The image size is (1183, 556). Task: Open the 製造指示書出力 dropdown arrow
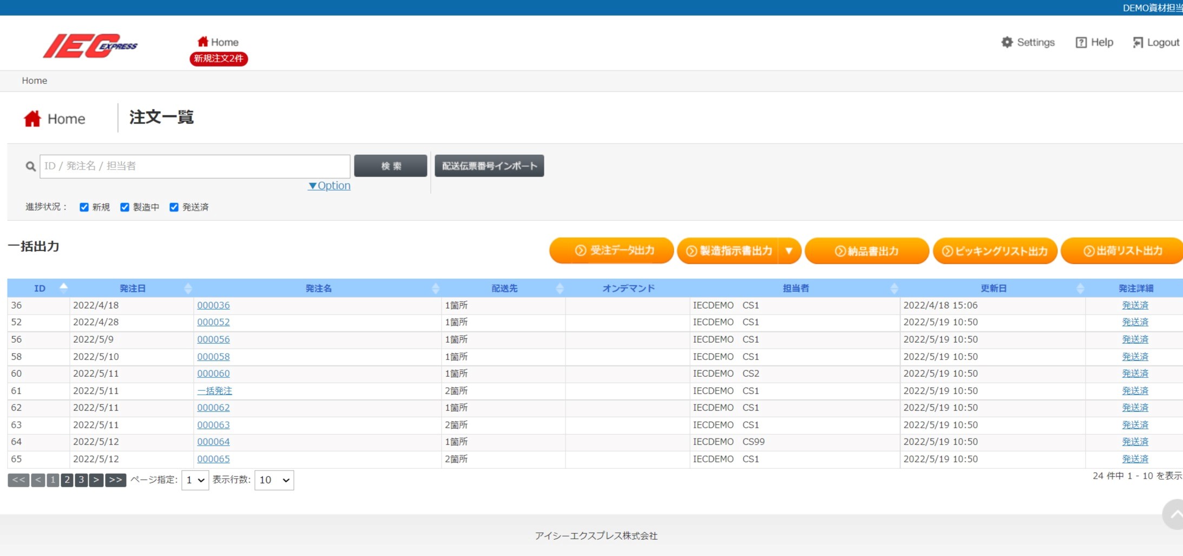click(x=790, y=251)
